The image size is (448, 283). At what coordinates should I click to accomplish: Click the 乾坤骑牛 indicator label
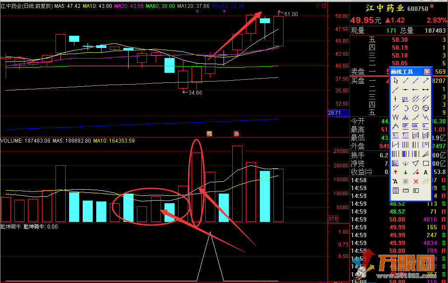click(10, 227)
